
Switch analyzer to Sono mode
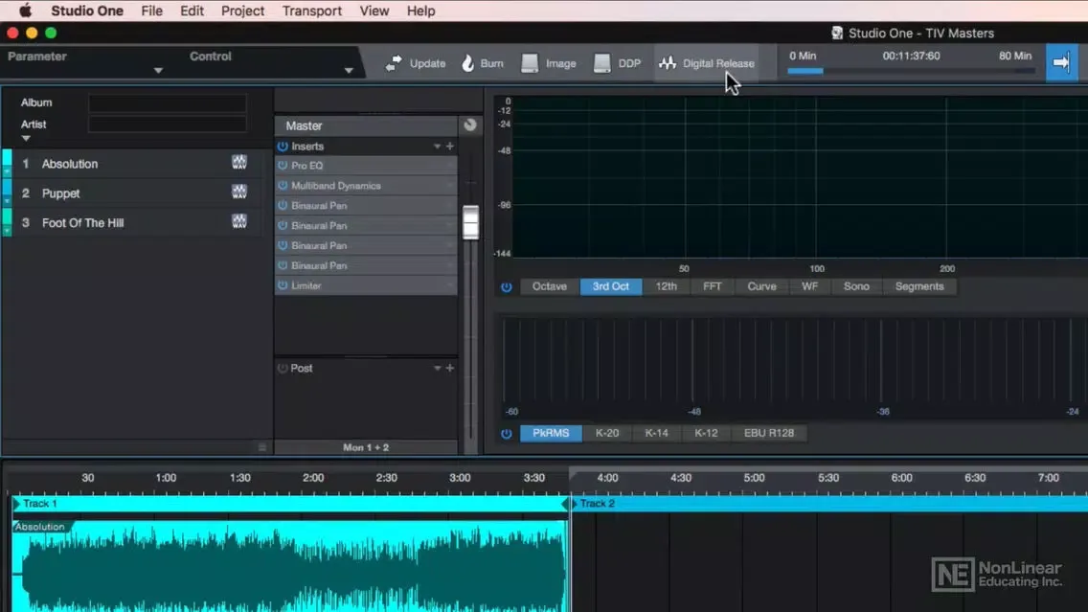click(856, 286)
